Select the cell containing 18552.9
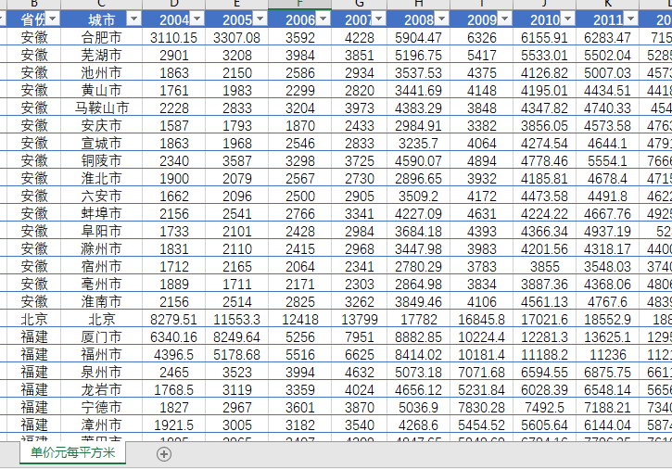672x469 pixels. (x=607, y=319)
